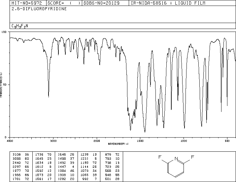Click the 1231 wavenumber entry
236x182 pixels.
(x=88, y=158)
